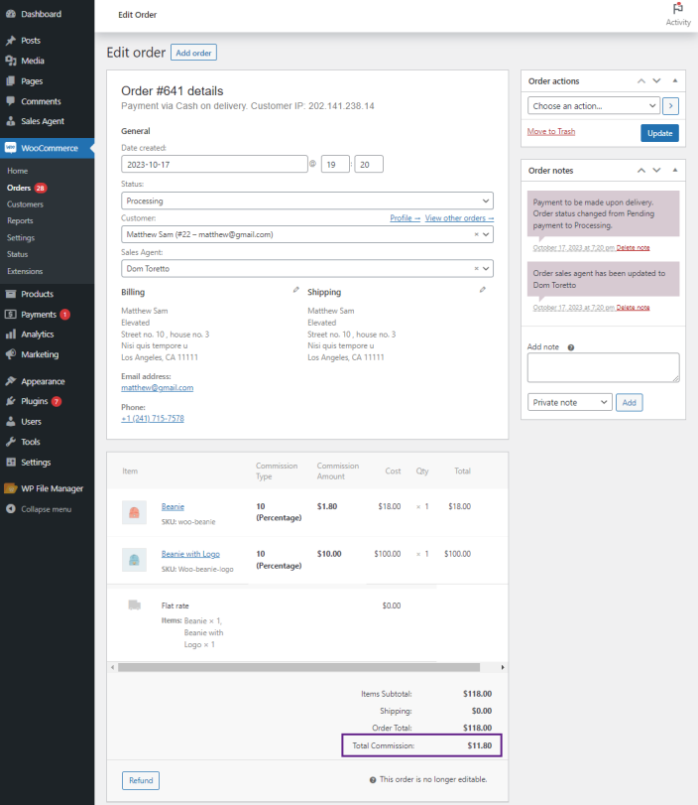Click the horizontal scrollbar under order items

click(x=297, y=667)
